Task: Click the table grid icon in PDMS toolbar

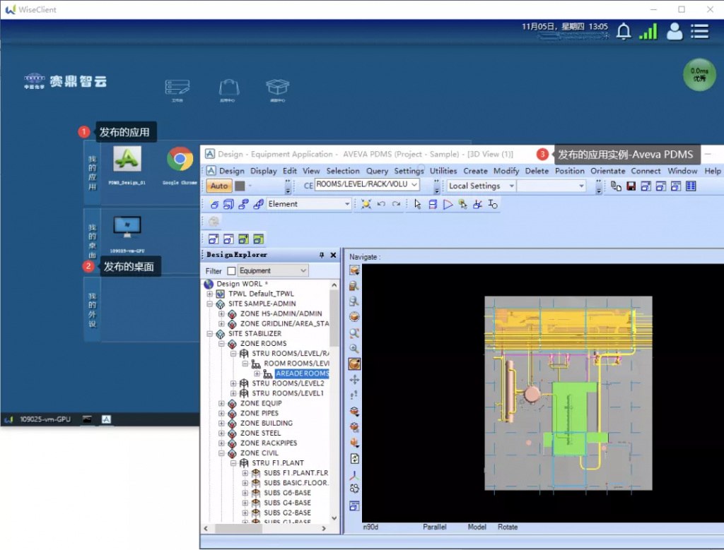Action: [691, 186]
